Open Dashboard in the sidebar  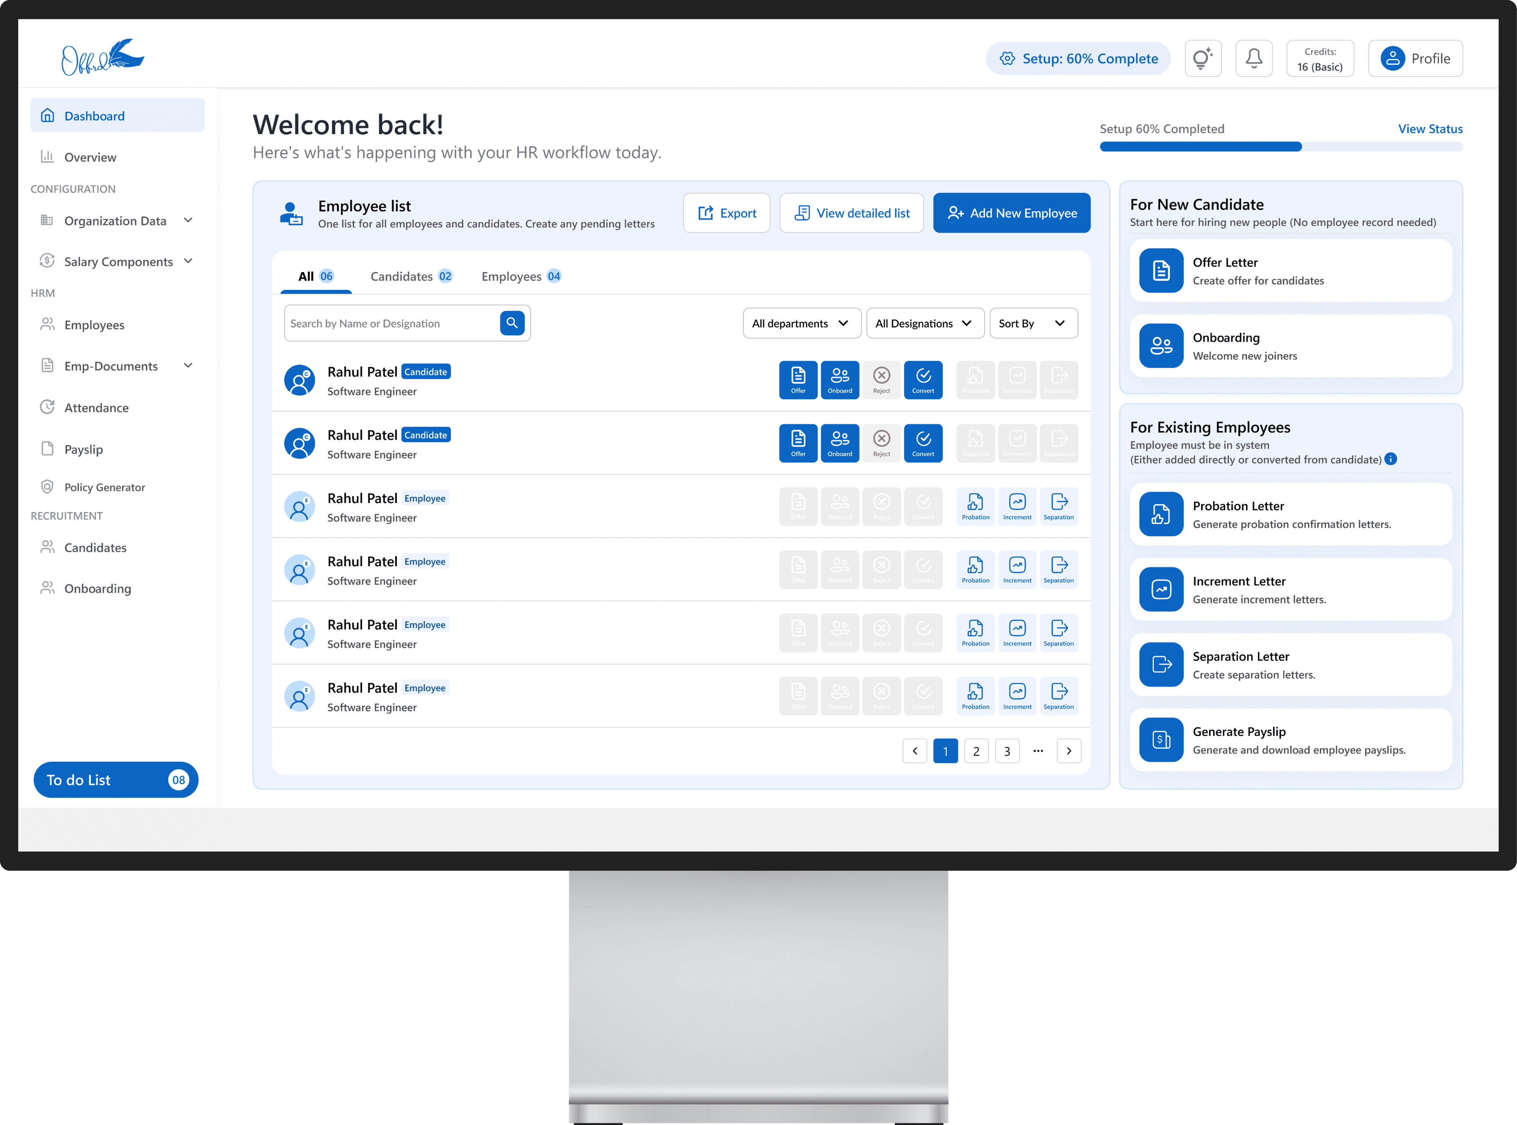pyautogui.click(x=117, y=115)
